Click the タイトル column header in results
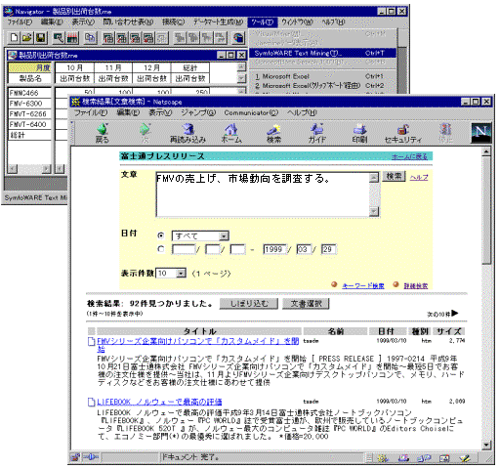 199,331
